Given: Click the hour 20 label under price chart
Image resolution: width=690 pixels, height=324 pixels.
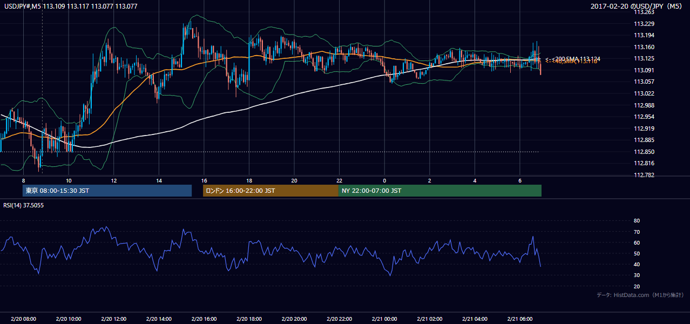Looking at the screenshot, I should coord(294,180).
